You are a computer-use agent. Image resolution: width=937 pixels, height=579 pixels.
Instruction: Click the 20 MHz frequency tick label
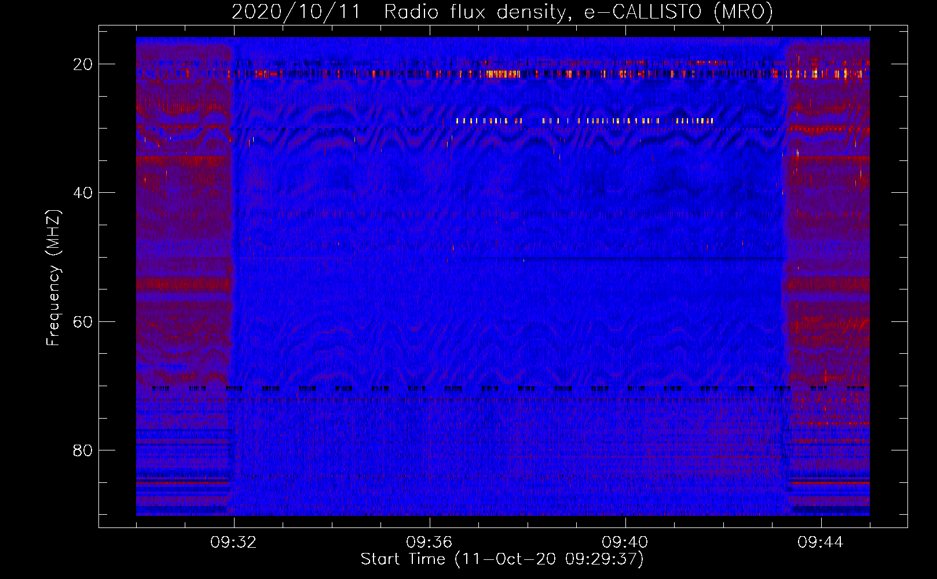83,64
